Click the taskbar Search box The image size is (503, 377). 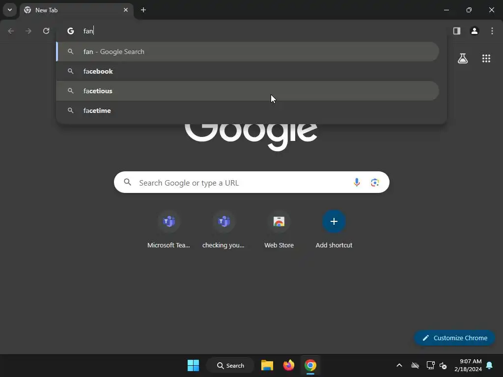[230, 365]
